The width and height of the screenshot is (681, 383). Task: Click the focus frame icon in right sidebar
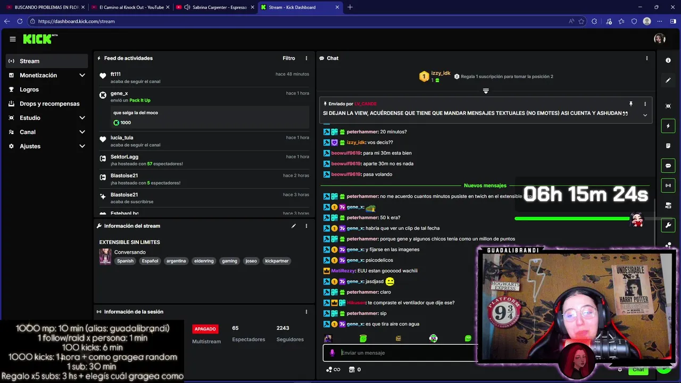click(668, 106)
